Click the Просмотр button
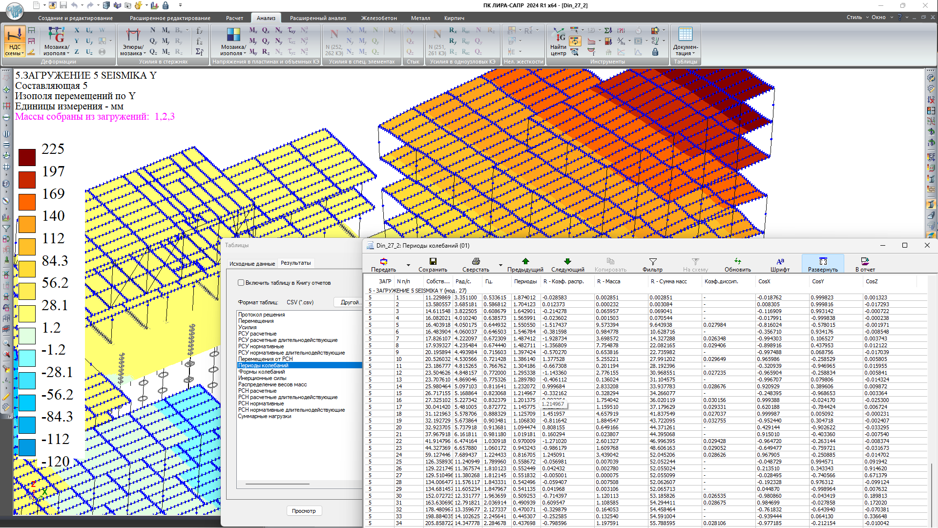 [303, 511]
